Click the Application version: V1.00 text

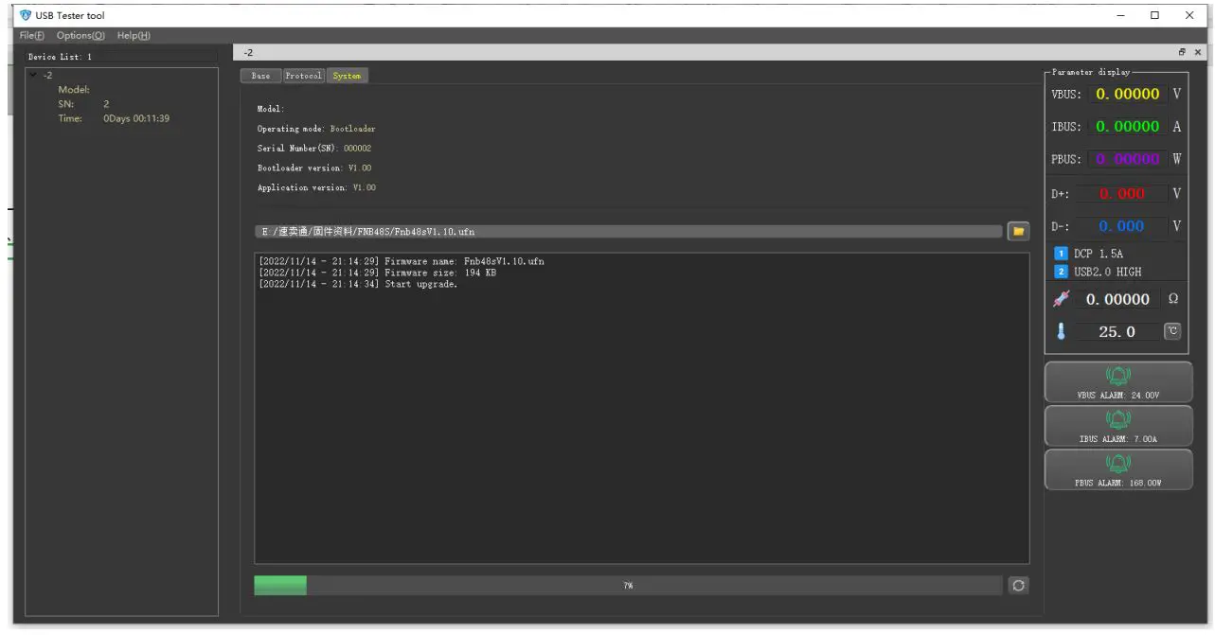[316, 187]
